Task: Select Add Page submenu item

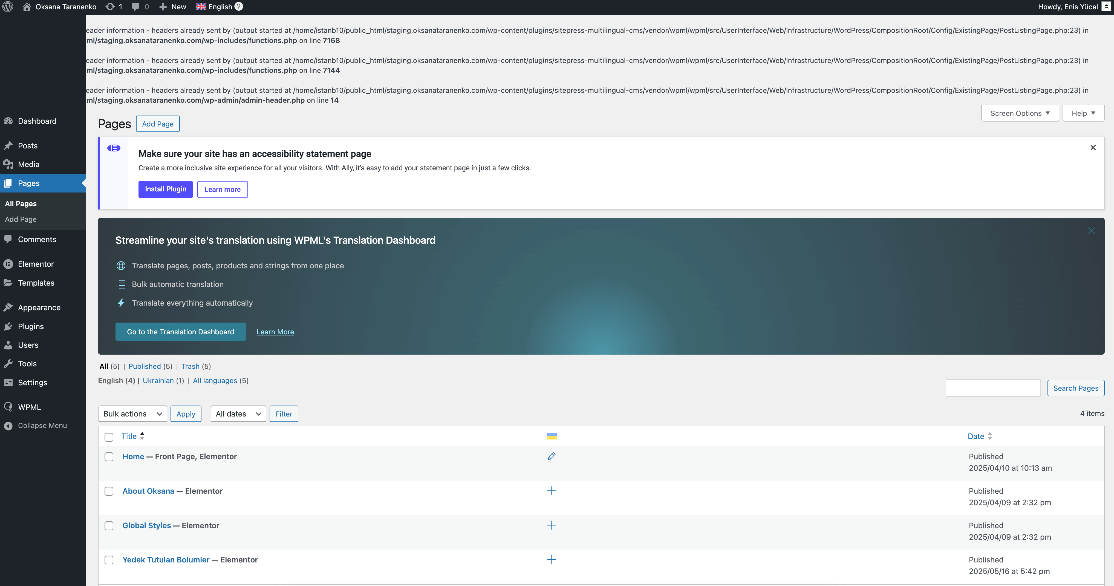Action: tap(21, 219)
